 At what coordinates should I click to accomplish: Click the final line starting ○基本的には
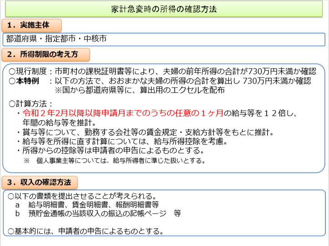tap(85, 231)
